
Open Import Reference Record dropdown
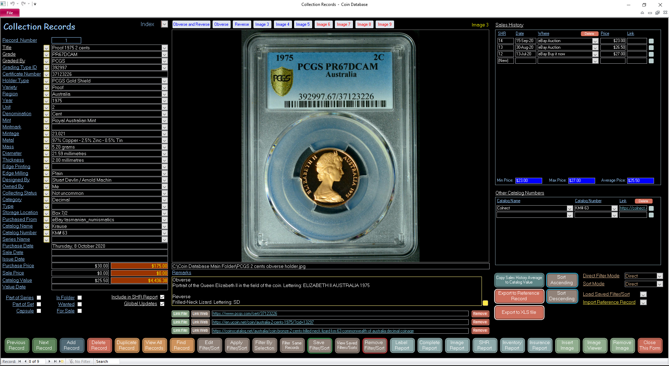coord(644,302)
